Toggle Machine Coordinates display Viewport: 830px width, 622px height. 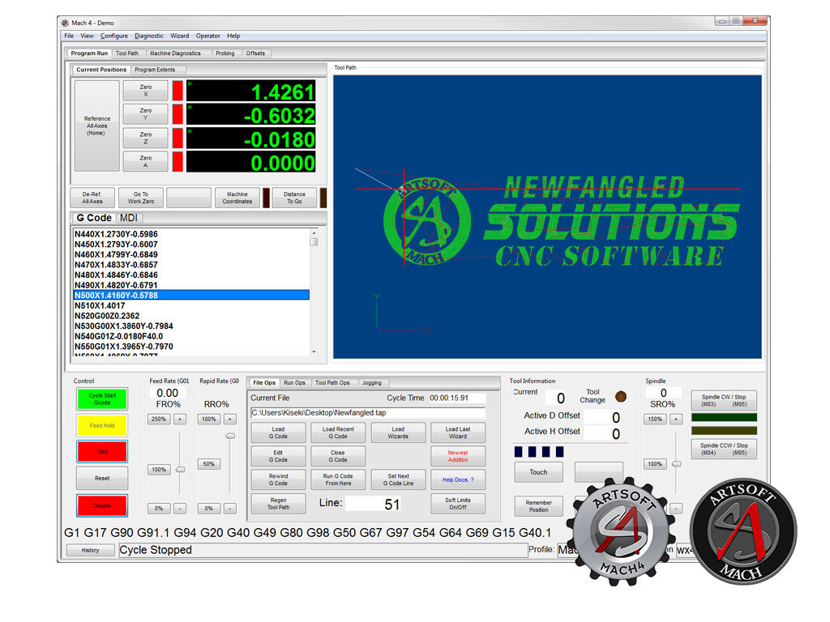coord(237,198)
